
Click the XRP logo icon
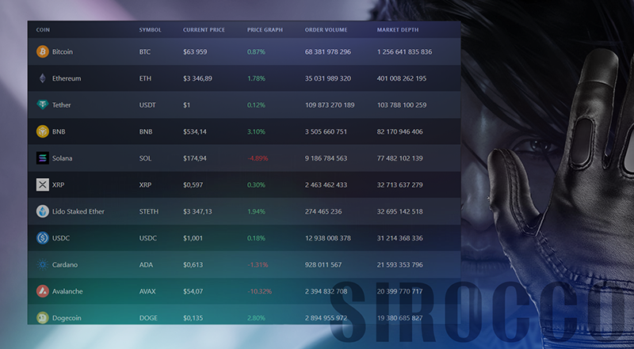43,185
